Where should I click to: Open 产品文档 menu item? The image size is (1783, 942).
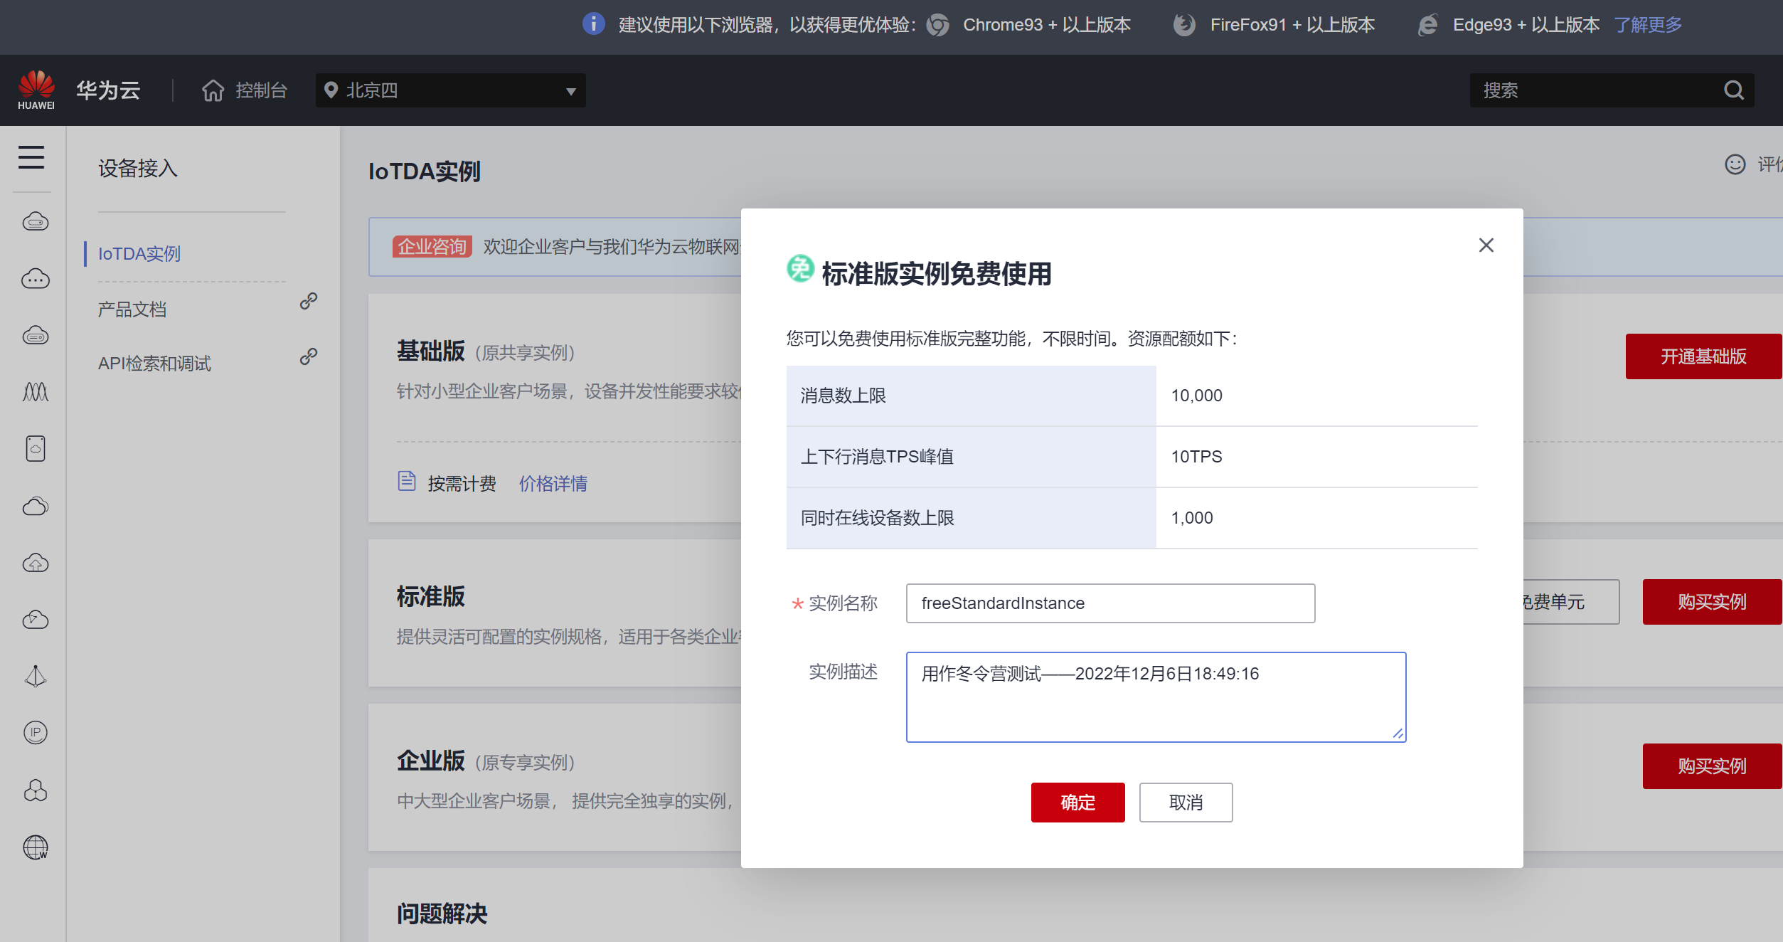(132, 309)
